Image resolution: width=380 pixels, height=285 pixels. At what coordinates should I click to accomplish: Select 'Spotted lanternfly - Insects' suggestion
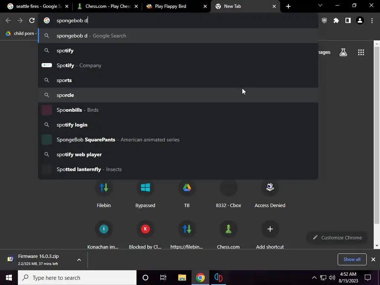pos(178,169)
